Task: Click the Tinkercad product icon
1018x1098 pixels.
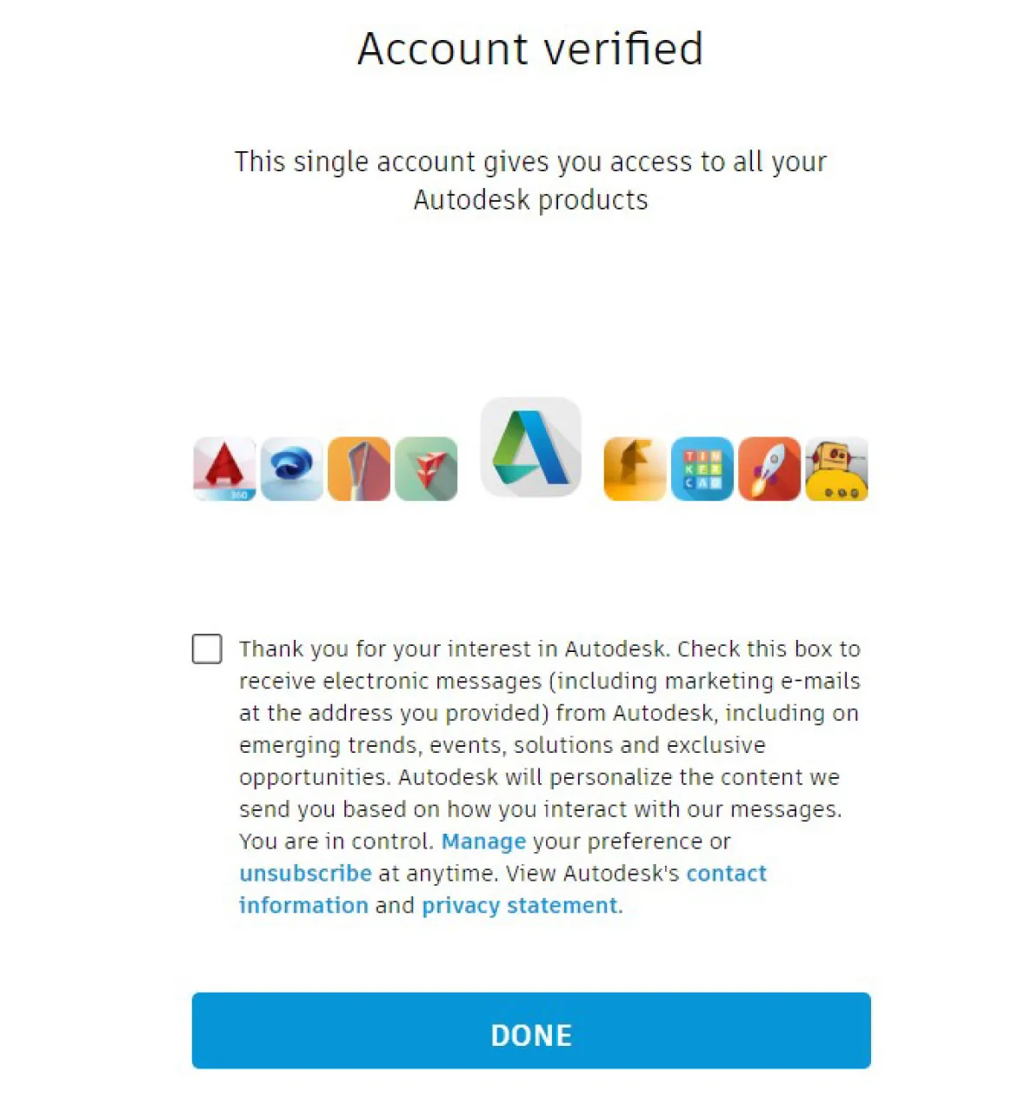Action: pos(702,469)
